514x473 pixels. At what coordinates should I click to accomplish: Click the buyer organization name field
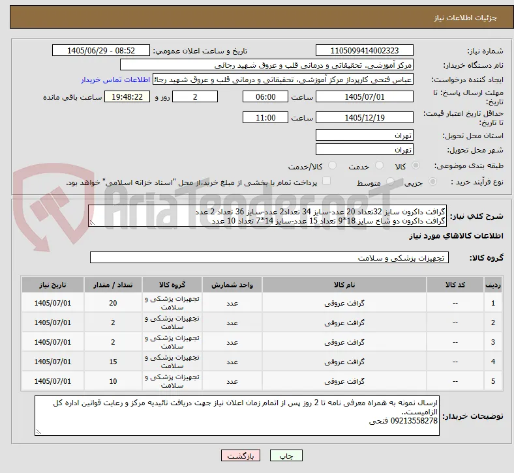[x=267, y=64]
